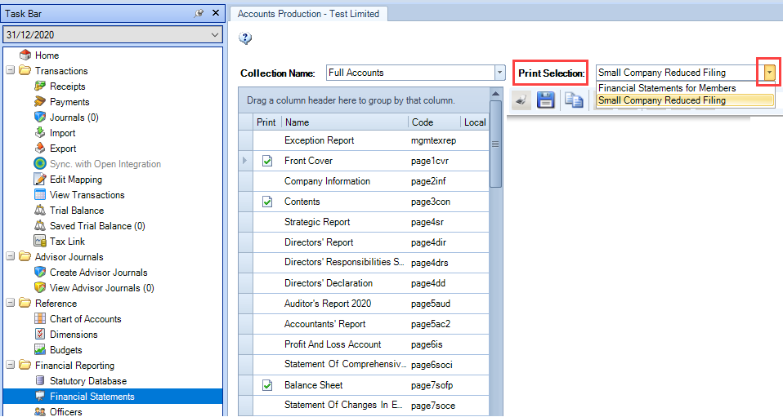Click the Financial Statements icon
This screenshot has height=417, width=783.
(x=40, y=396)
